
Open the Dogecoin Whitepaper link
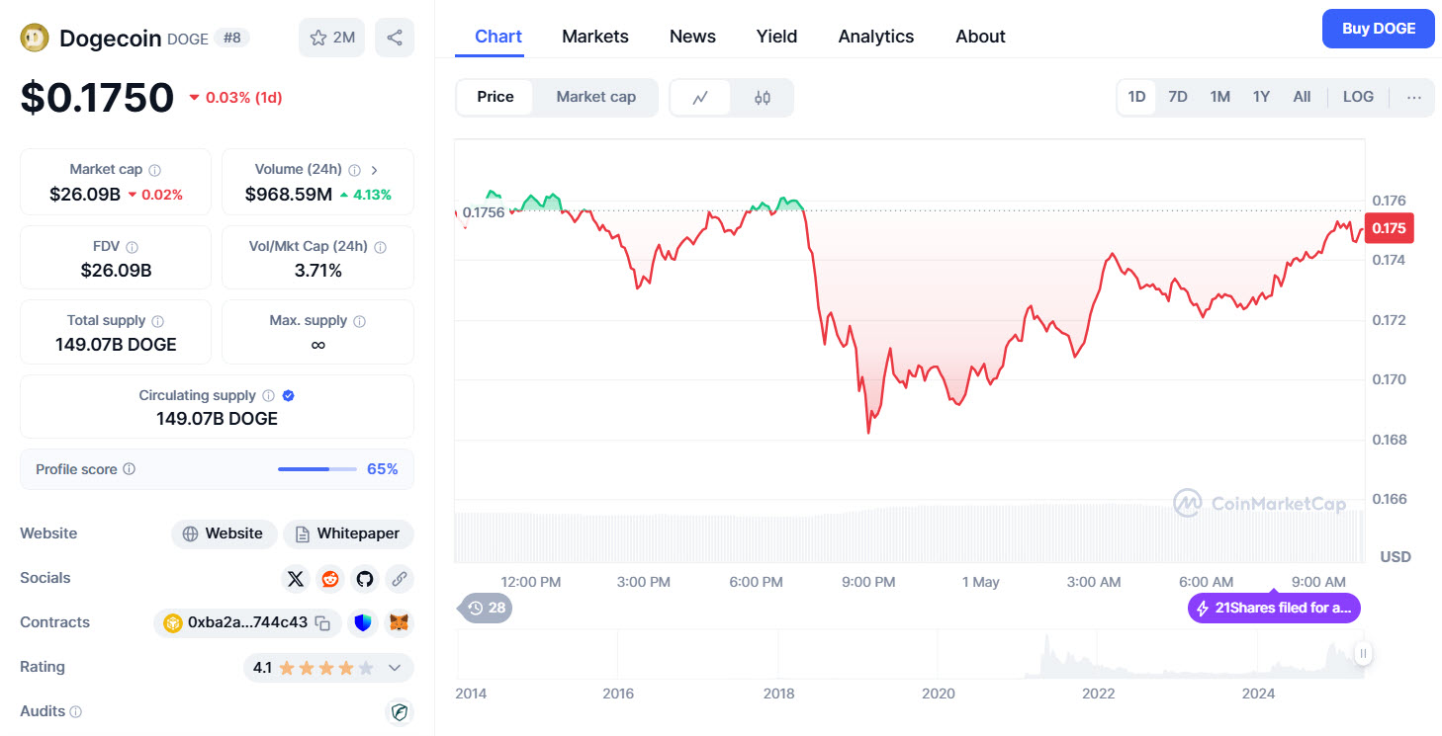[x=348, y=533]
